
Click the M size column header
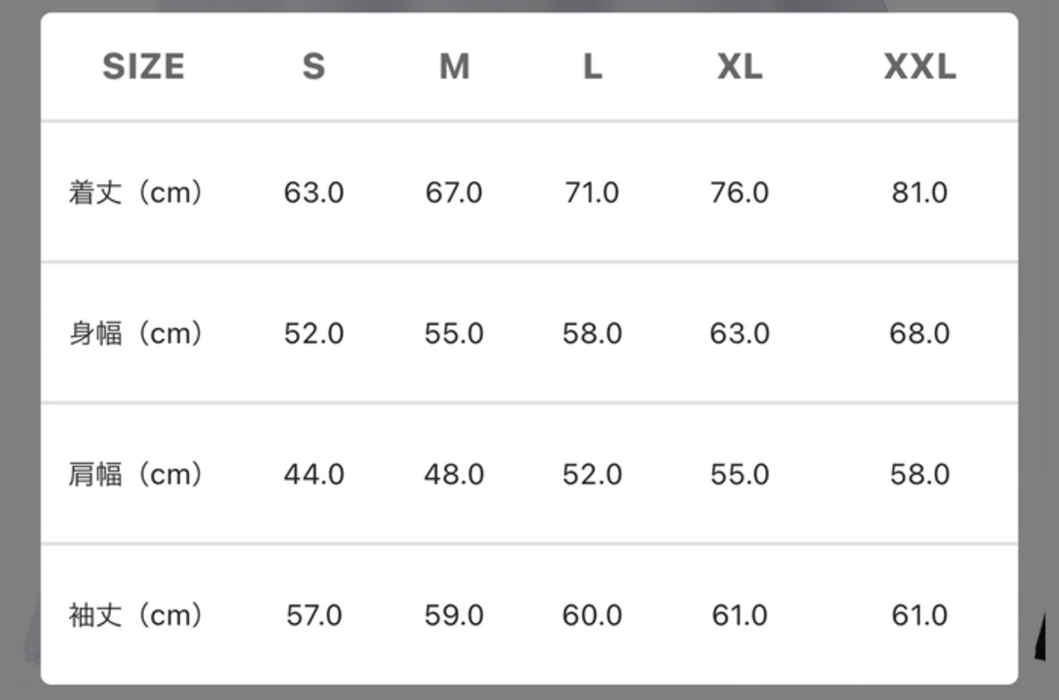454,66
